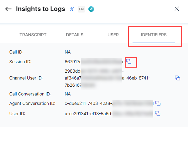
Task: Click the EN language badge
Action: [x=81, y=9]
